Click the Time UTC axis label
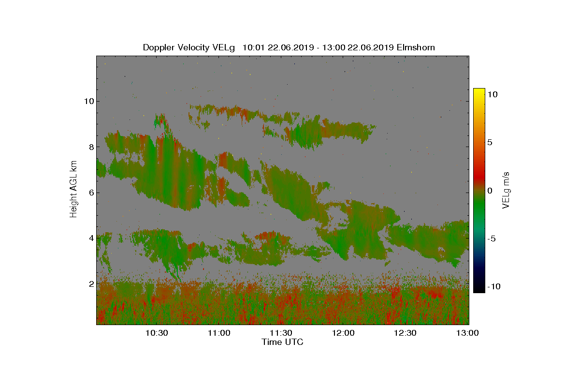Image resolution: width=580 pixels, height=387 pixels. (283, 342)
